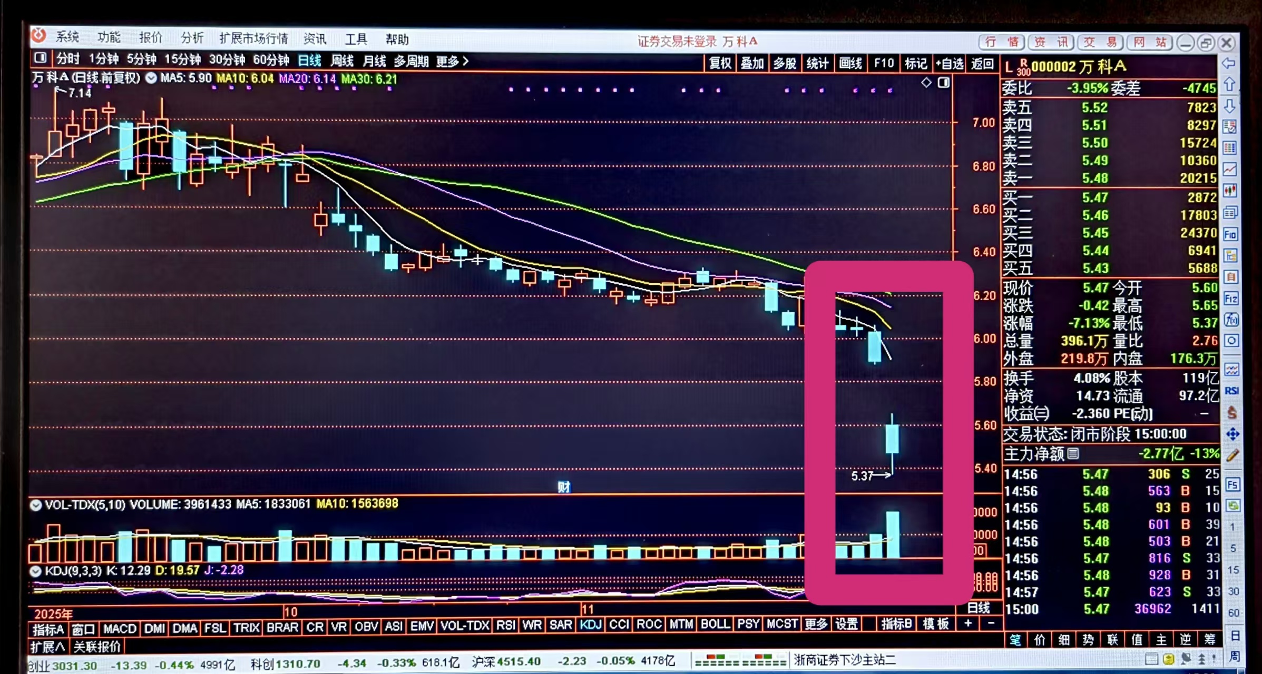Click the candlestick chart sidebar icon
1262x674 pixels.
1230,191
